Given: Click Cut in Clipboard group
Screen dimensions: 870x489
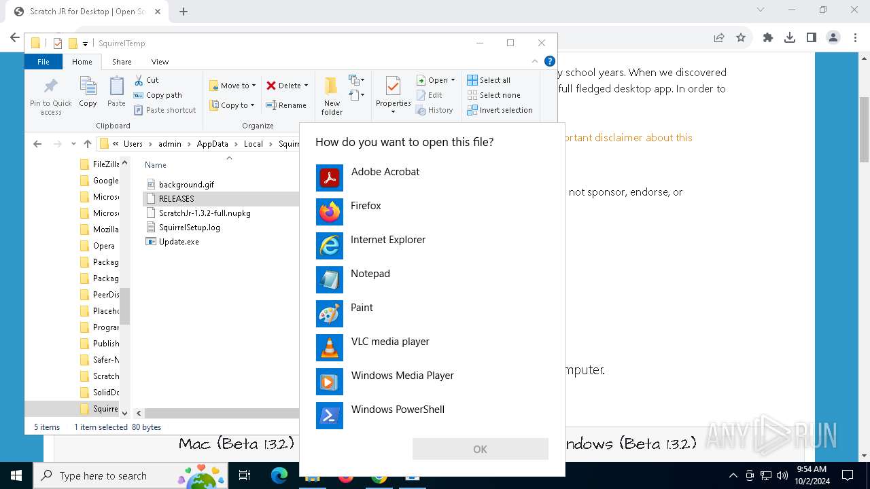Looking at the screenshot, I should (x=146, y=80).
